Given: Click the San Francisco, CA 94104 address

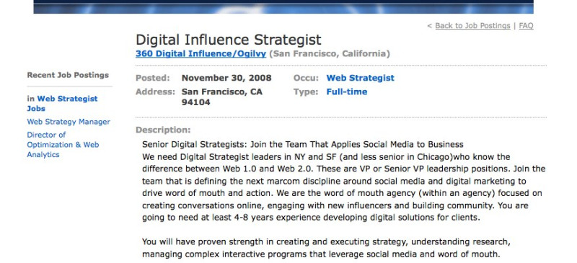Looking at the screenshot, I should [x=222, y=97].
